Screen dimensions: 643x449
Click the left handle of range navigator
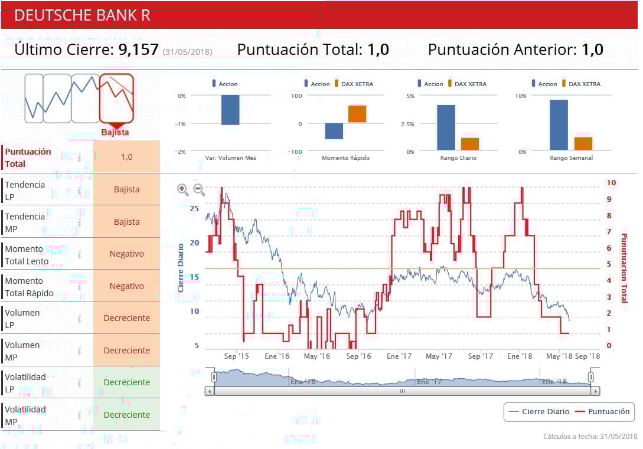[x=214, y=376]
